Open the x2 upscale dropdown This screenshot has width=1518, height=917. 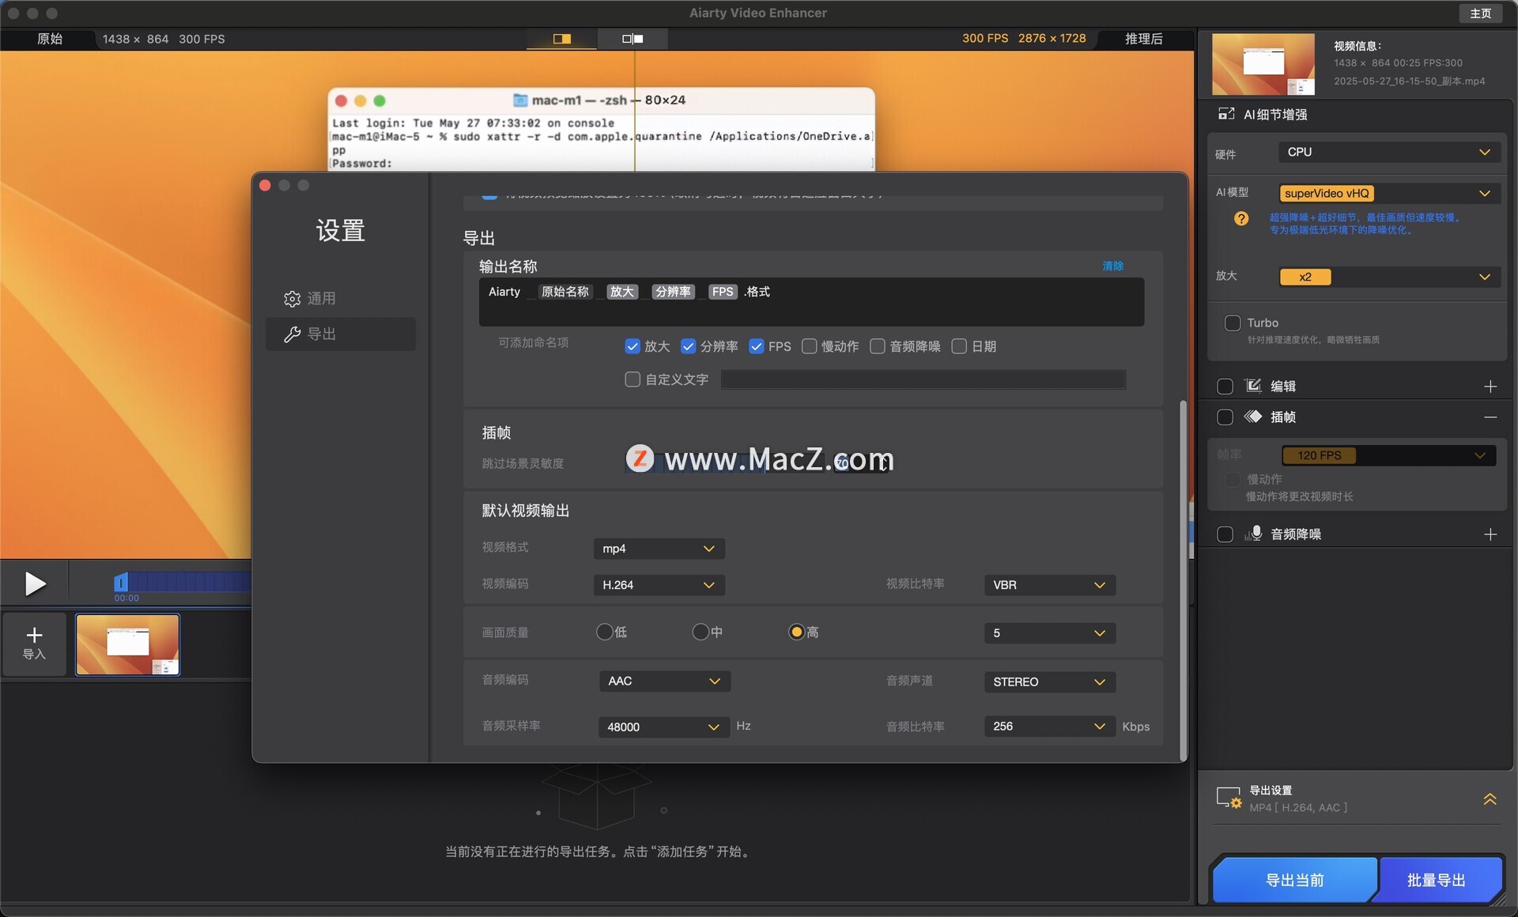click(1389, 277)
